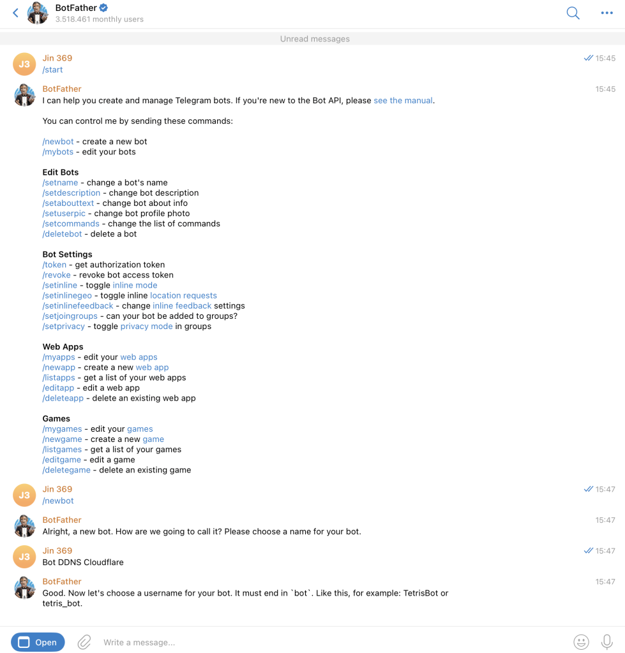The width and height of the screenshot is (625, 653).
Task: Click the /revoke command link
Action: (x=56, y=275)
